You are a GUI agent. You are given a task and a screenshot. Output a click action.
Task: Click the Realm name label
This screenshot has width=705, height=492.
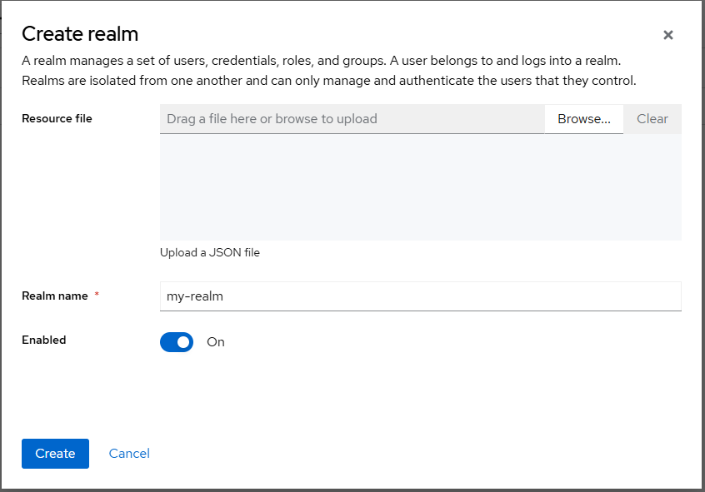[x=55, y=296]
